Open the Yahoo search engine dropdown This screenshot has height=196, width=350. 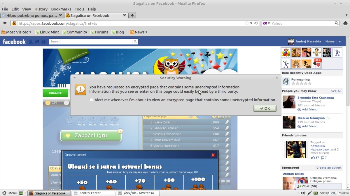coord(266,23)
